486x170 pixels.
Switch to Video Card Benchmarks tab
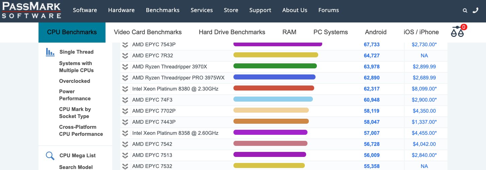pos(148,32)
